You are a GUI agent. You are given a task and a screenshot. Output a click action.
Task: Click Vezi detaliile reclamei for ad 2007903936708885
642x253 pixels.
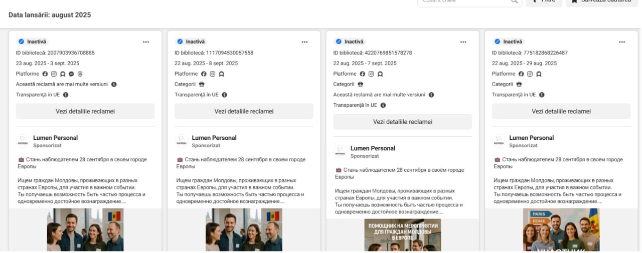point(85,111)
